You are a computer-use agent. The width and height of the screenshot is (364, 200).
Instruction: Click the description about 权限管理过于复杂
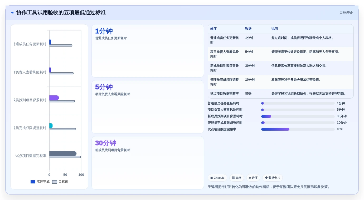tap(297, 80)
